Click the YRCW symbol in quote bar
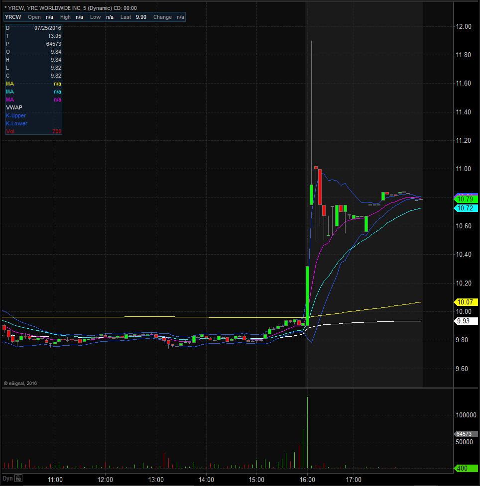This screenshot has width=480, height=486. click(13, 17)
